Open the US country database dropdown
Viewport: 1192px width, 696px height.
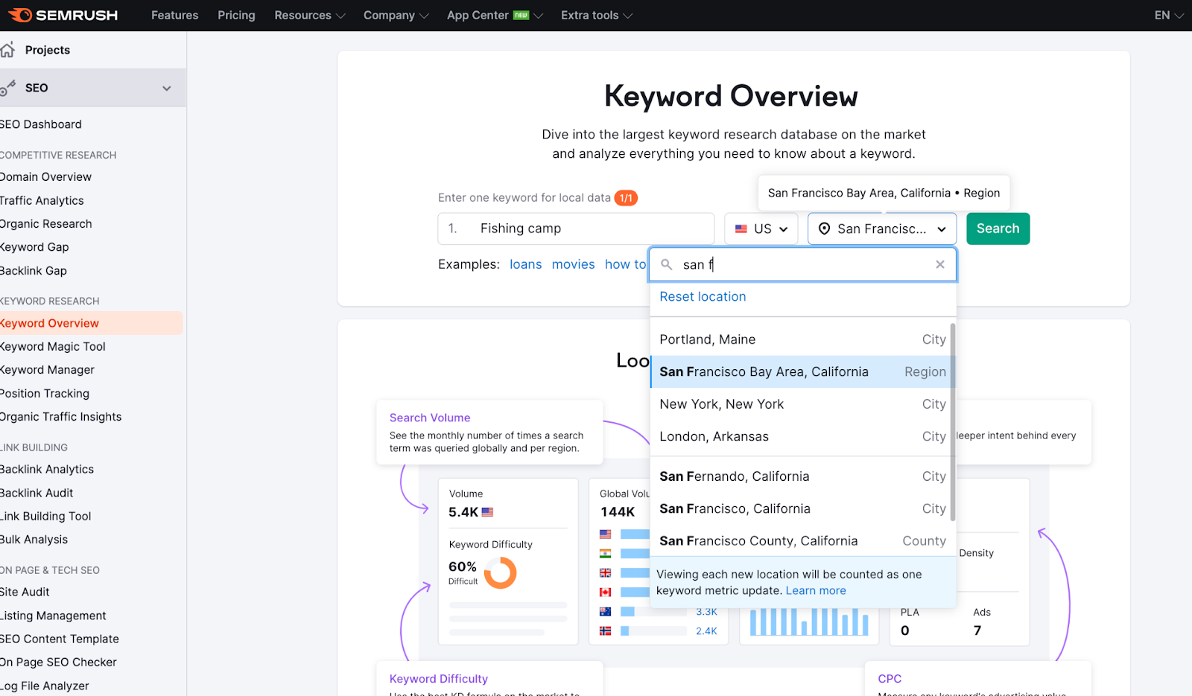761,229
